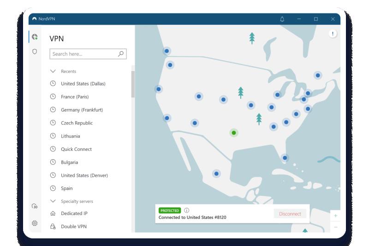This screenshot has width=369, height=246.
Task: Select Lithuania in recents
Action: 71,136
